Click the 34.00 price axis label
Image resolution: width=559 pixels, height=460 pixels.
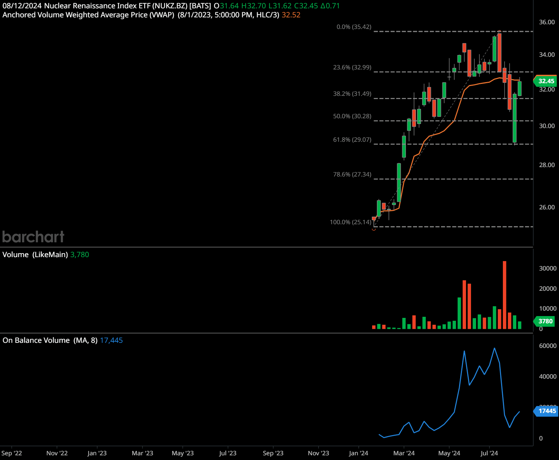tap(547, 55)
